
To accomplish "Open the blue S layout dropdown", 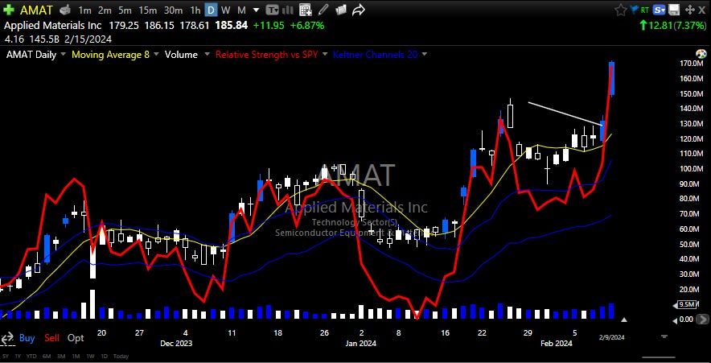I will pyautogui.click(x=660, y=10).
